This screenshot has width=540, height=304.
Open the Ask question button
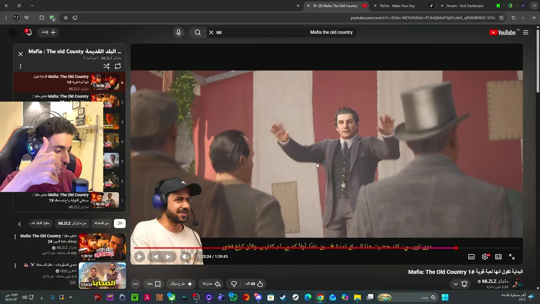point(182,284)
